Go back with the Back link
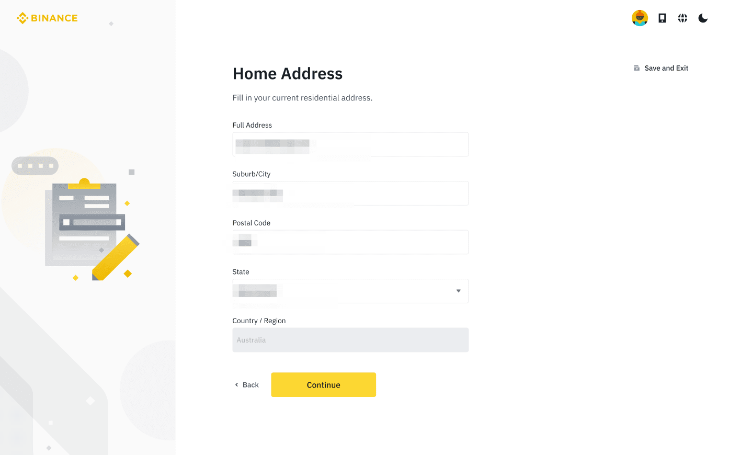The width and height of the screenshot is (729, 455). (x=250, y=385)
